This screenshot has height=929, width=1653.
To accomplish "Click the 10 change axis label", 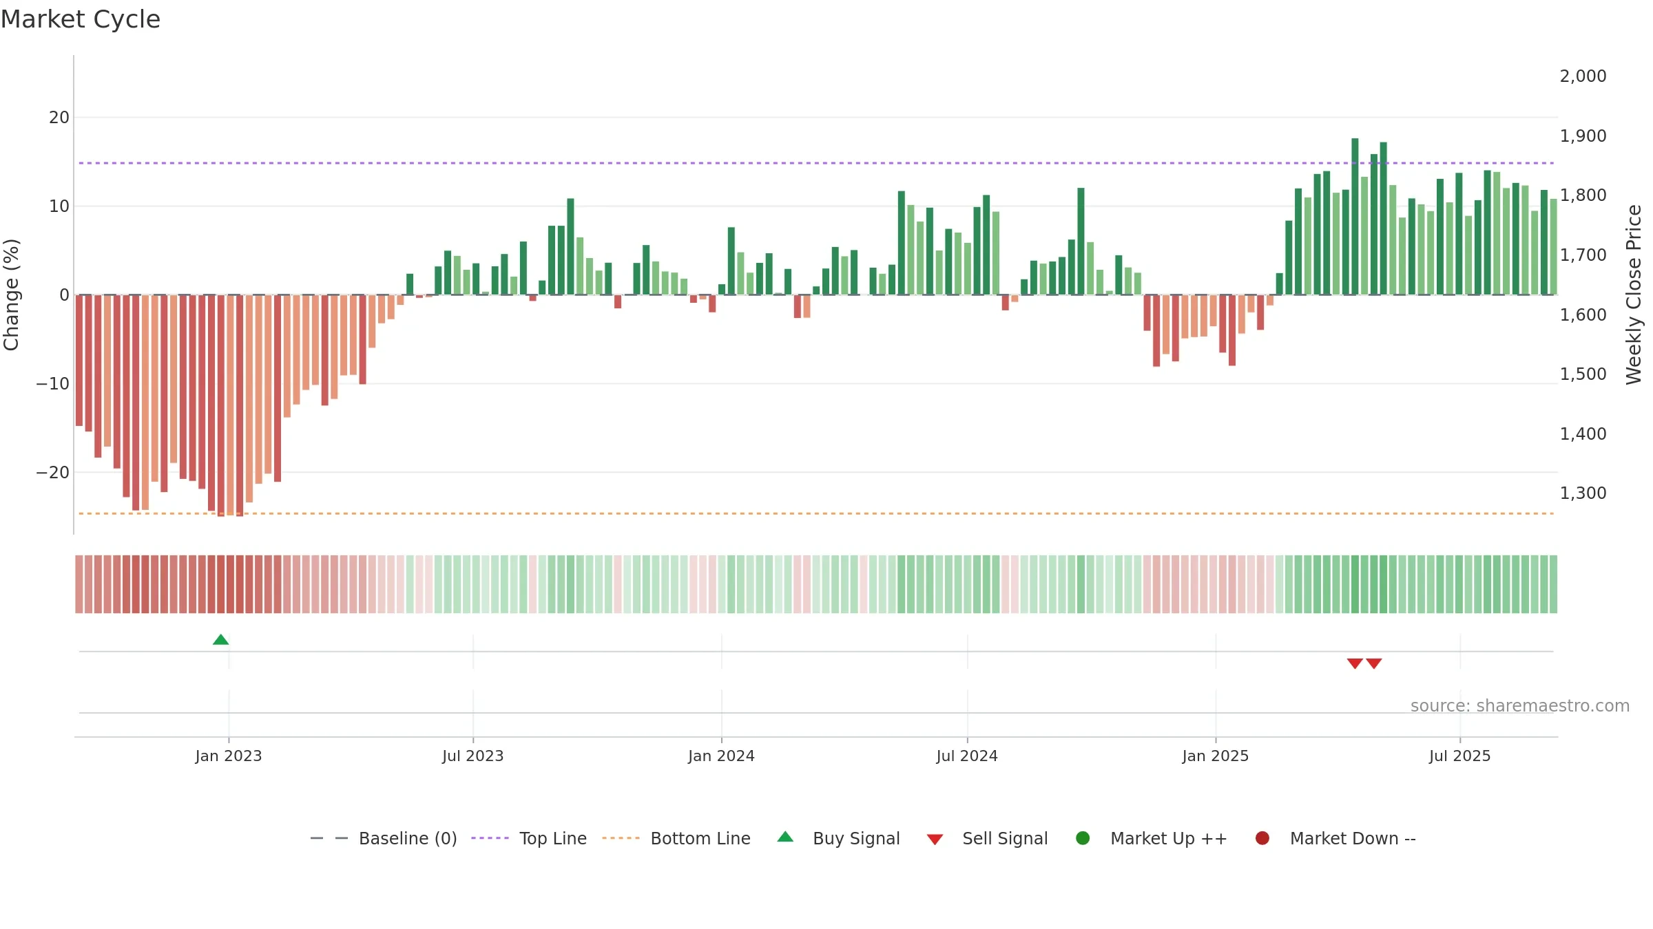I will tap(59, 206).
